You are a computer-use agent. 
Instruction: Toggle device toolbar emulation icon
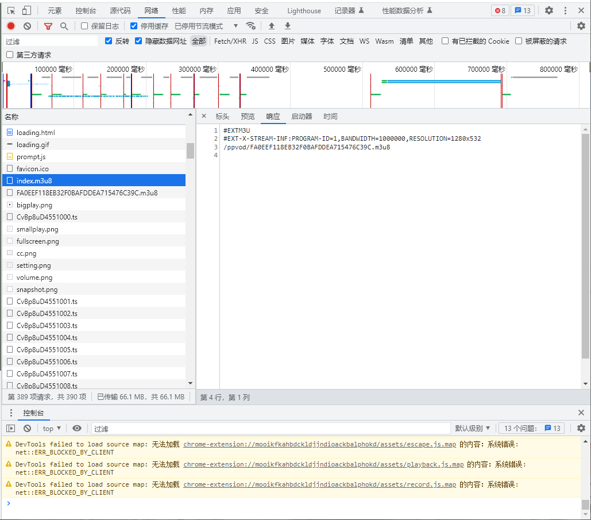[26, 10]
